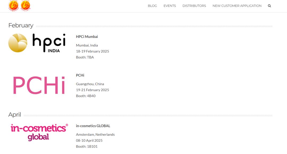287x154 pixels.
Task: Open New Customer Application page
Action: [237, 6]
